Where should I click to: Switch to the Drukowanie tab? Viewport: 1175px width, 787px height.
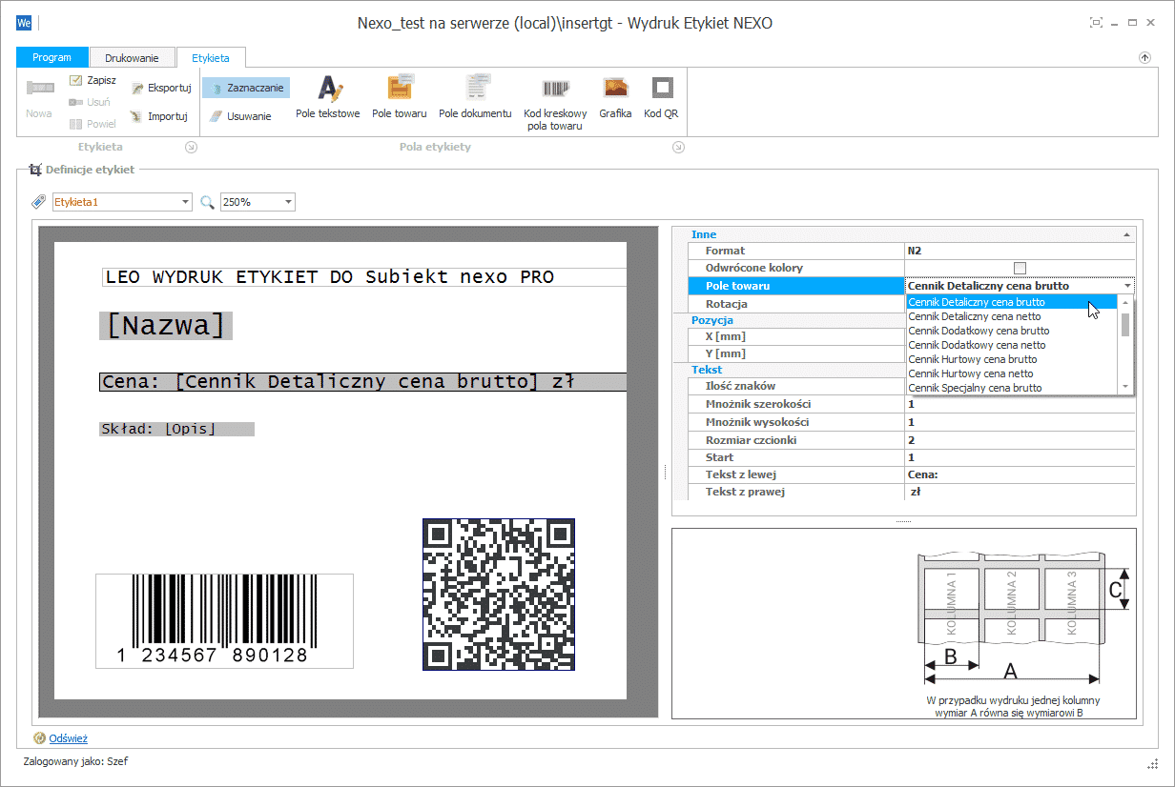(133, 58)
